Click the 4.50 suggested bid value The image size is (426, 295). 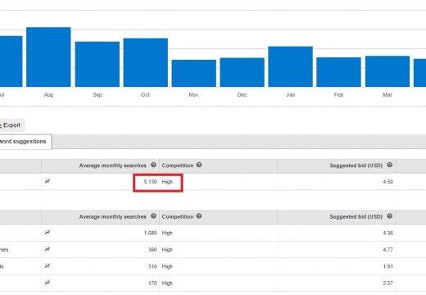pyautogui.click(x=388, y=182)
